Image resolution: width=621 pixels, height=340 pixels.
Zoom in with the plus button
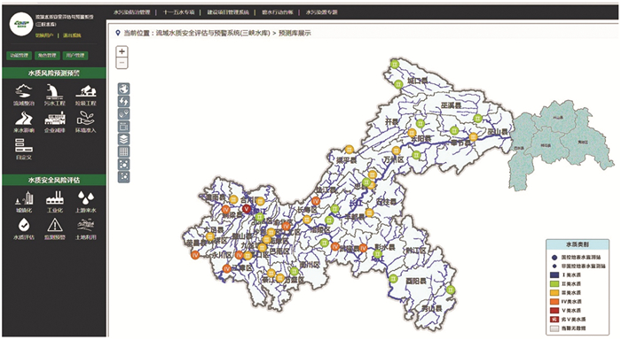click(x=122, y=51)
